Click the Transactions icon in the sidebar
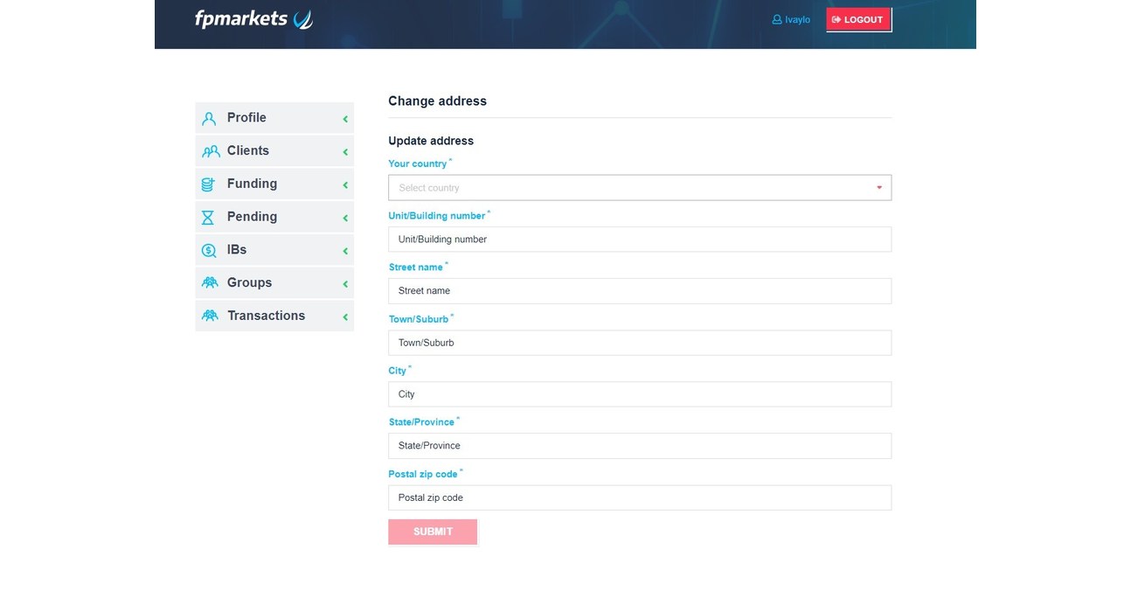The height and width of the screenshot is (591, 1131). point(209,315)
